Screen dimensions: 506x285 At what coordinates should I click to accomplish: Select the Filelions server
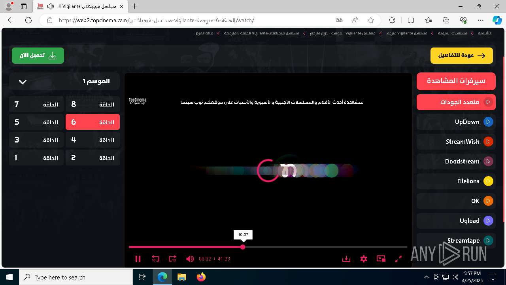click(456, 181)
